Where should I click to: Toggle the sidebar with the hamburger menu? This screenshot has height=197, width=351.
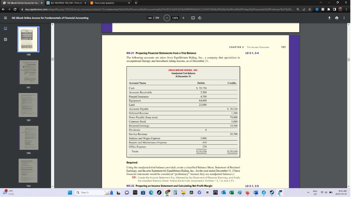pyautogui.click(x=5, y=18)
